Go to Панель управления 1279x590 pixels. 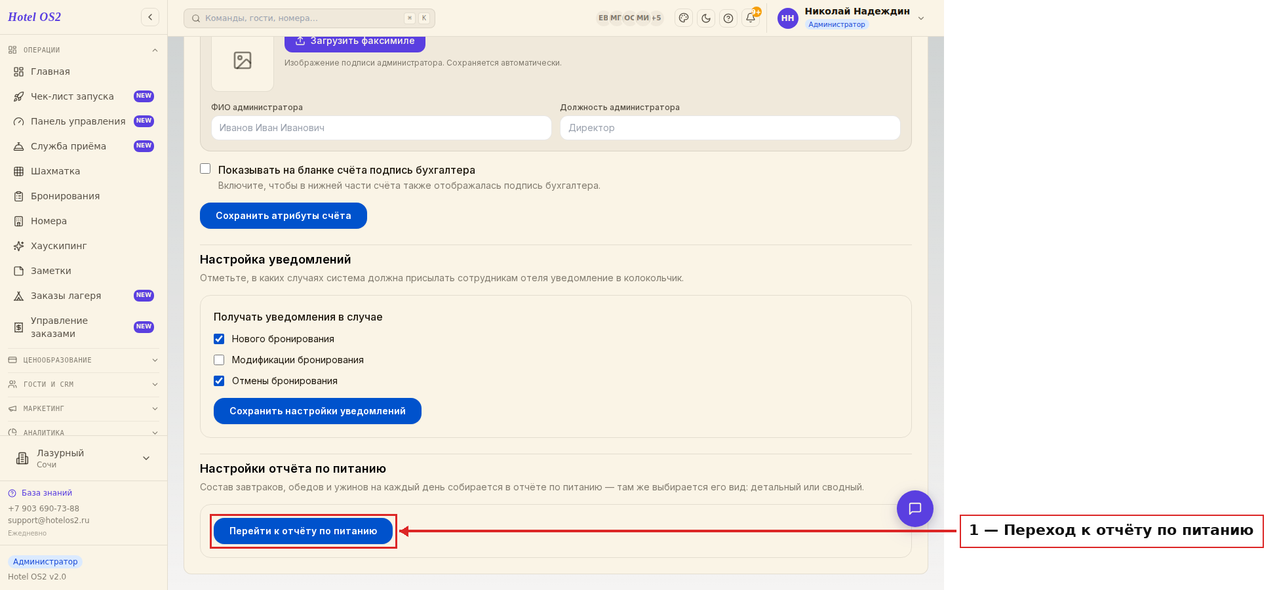[x=83, y=121]
